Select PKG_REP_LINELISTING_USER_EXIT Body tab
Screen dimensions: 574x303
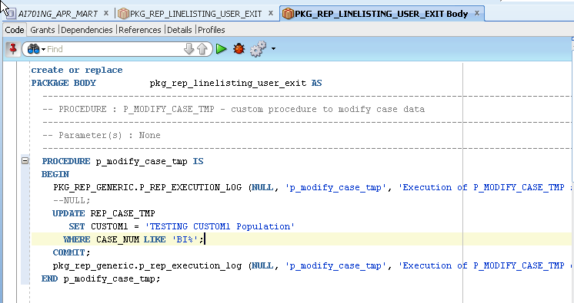(381, 14)
